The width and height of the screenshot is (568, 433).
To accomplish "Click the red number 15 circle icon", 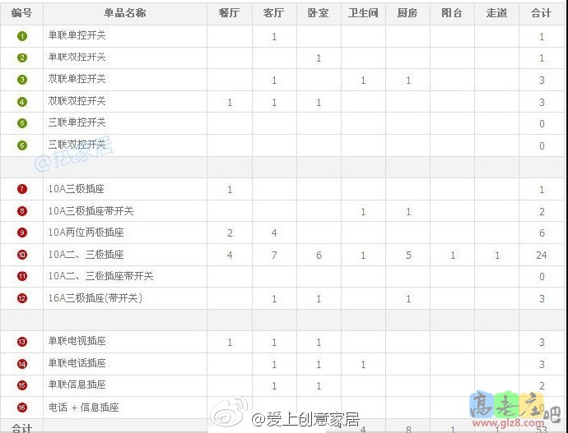I will [x=22, y=385].
